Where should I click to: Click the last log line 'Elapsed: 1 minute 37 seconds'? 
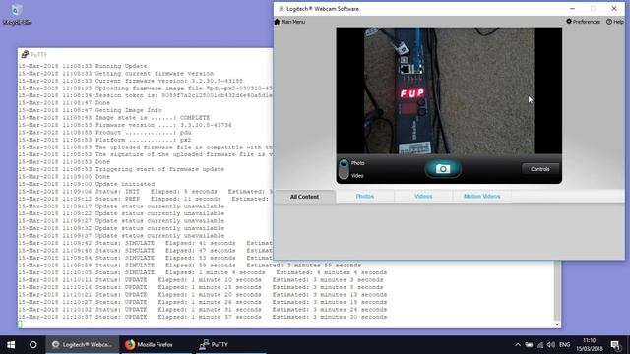pos(203,317)
